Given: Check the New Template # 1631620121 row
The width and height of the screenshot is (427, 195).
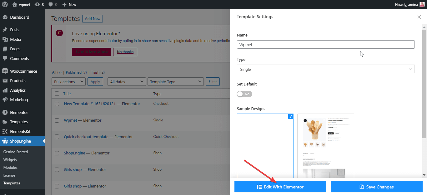Looking at the screenshot, I should click(57, 104).
